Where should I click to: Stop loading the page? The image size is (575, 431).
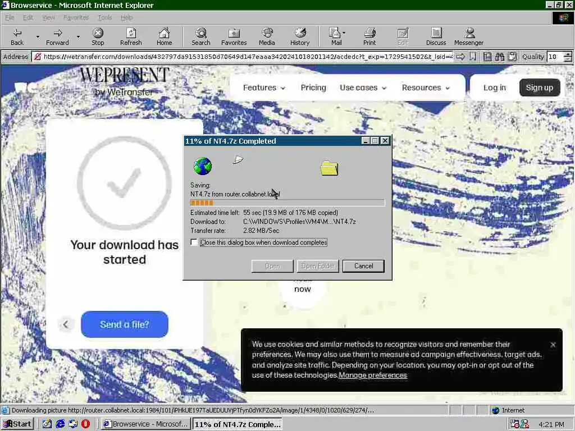coord(98,36)
